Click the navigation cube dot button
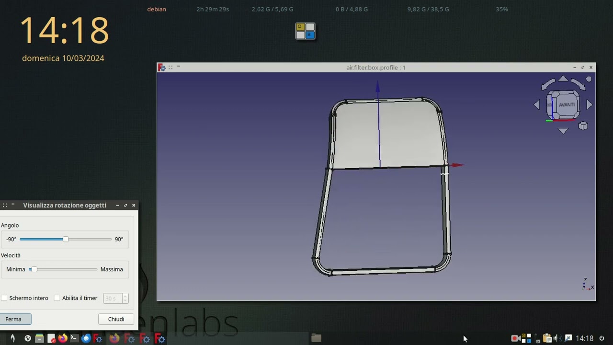The width and height of the screenshot is (613, 345). 589,79
